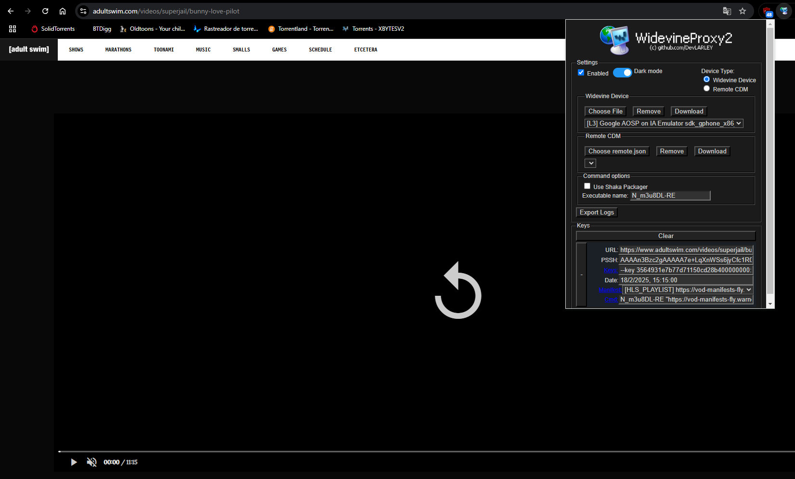Play the video from the control bar
This screenshot has height=479, width=795.
(x=74, y=462)
